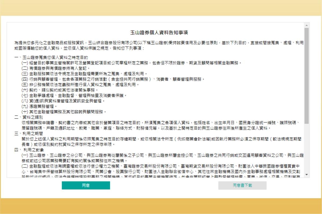
Task: Click line starting 關於您上述個人資料之利用期間
Action: (x=161, y=139)
